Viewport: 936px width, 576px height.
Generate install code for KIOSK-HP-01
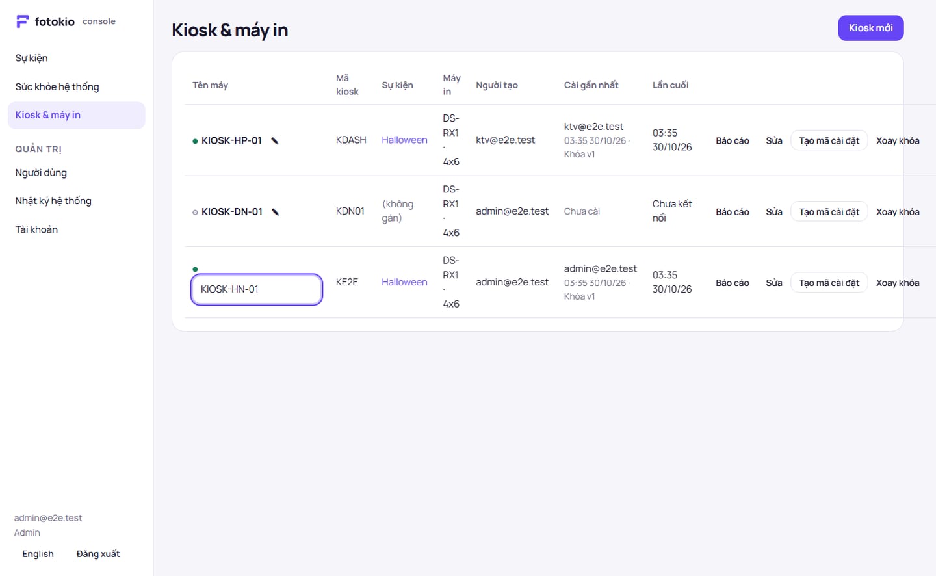pyautogui.click(x=829, y=140)
